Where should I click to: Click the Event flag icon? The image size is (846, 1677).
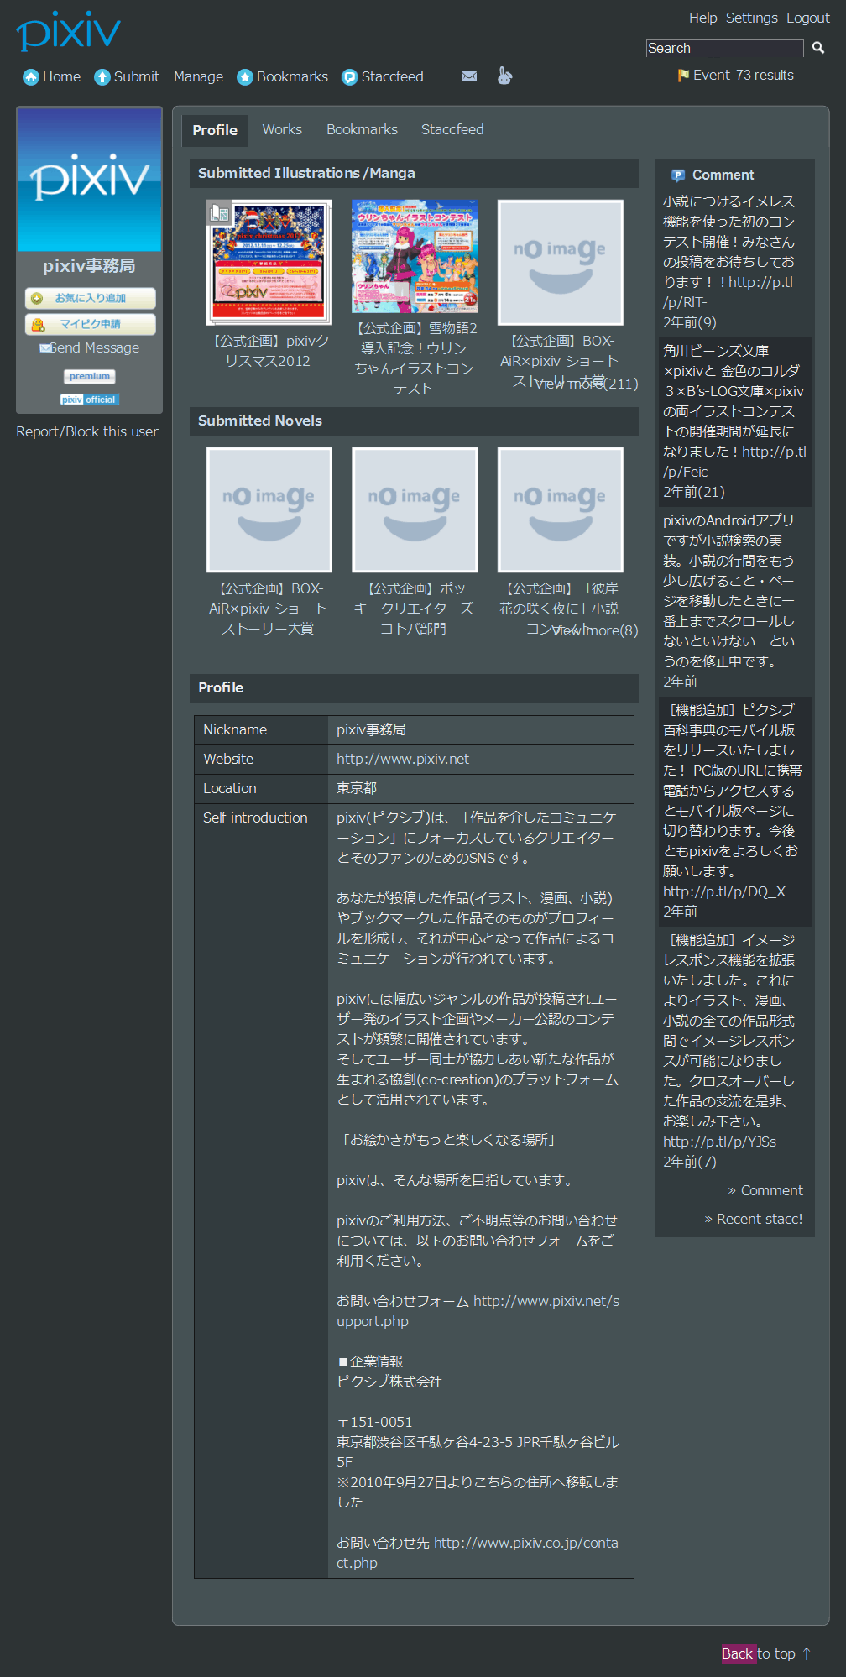(x=683, y=76)
